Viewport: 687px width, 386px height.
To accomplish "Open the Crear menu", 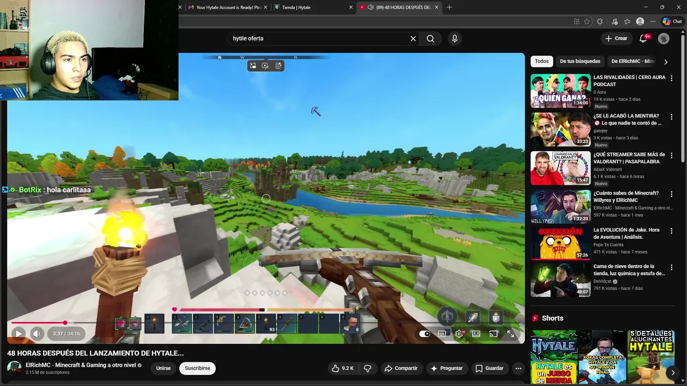I will click(616, 39).
